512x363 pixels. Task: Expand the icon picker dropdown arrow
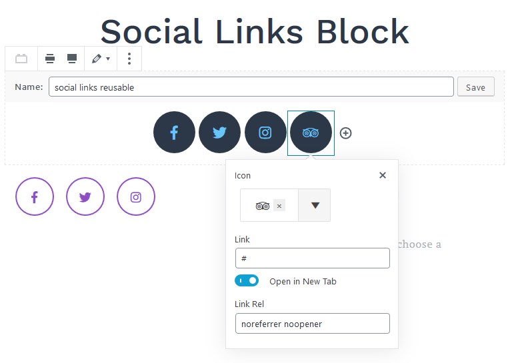click(315, 205)
